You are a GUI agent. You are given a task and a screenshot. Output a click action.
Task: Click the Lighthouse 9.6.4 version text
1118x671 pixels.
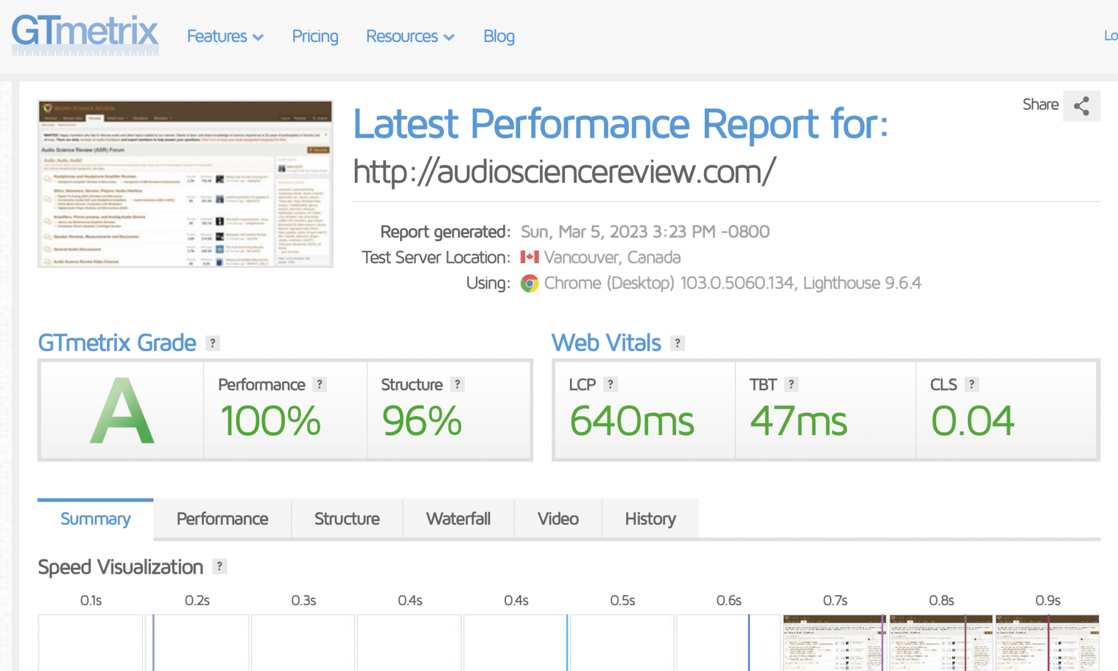tap(862, 283)
